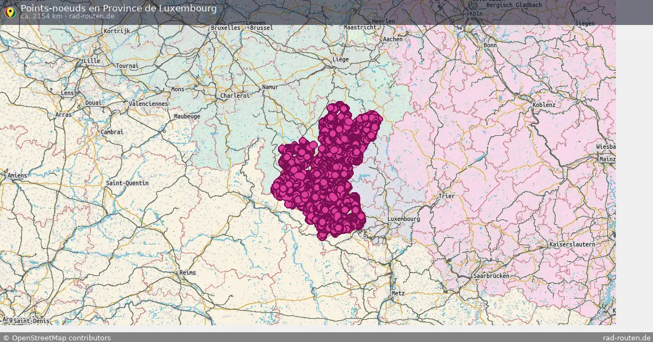Screen dimensions: 653x342
Task: Click the Siegen city label
Action: pyautogui.click(x=585, y=23)
